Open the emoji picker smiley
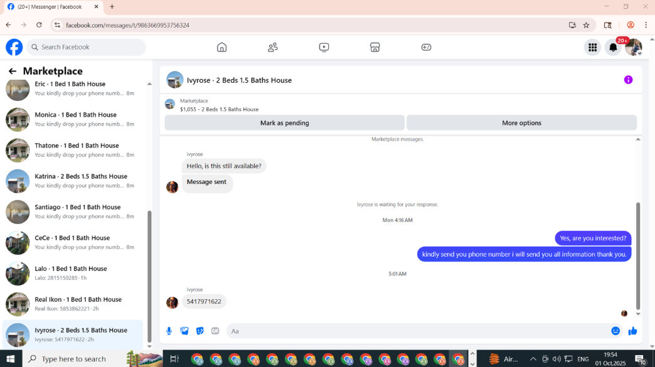The width and height of the screenshot is (655, 367). (615, 331)
